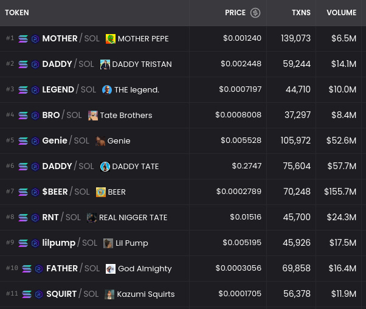Click the price $0.0002789
Viewport: 366px width, 309px height.
(239, 192)
